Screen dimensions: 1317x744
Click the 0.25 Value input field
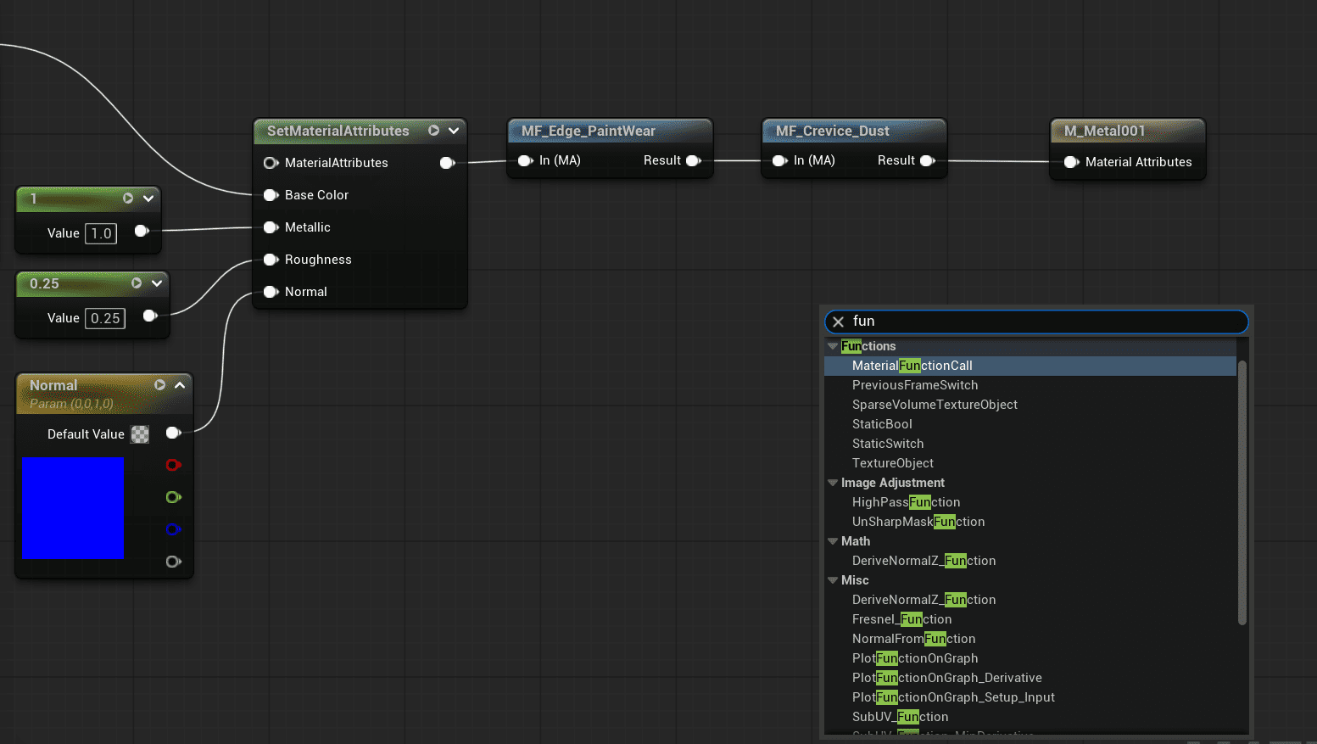105,318
